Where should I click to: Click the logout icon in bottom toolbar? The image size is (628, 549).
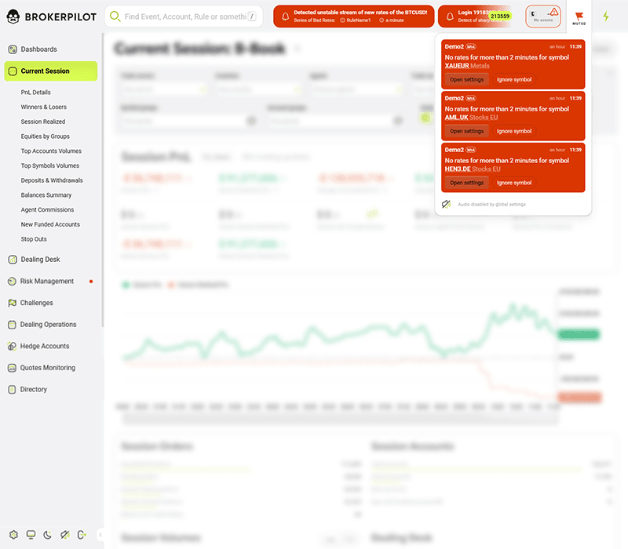82,534
